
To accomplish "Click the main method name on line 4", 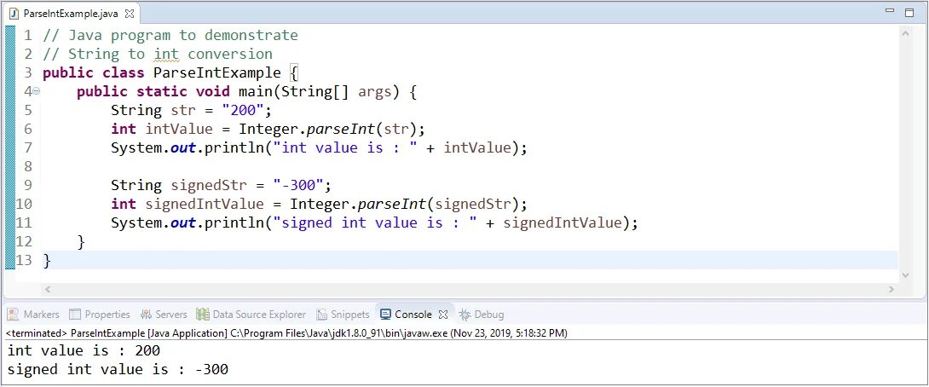I will tap(256, 92).
